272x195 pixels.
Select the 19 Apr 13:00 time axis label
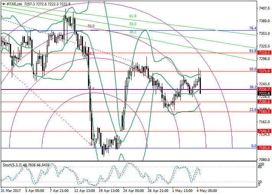[x=109, y=191]
